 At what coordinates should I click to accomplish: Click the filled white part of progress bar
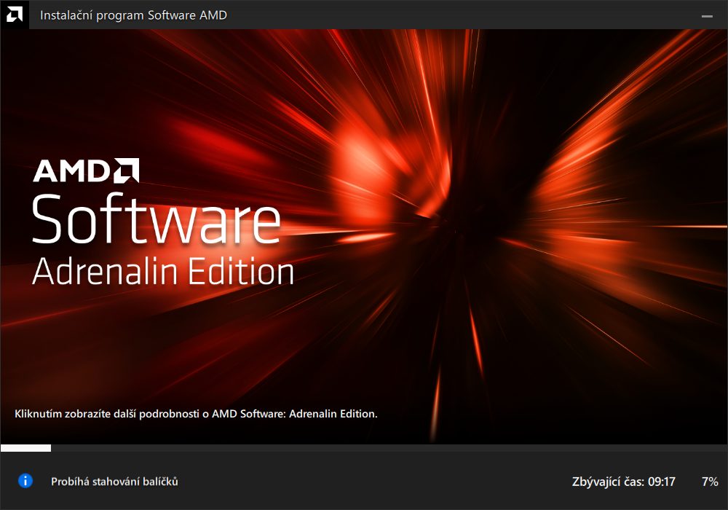coord(26,448)
